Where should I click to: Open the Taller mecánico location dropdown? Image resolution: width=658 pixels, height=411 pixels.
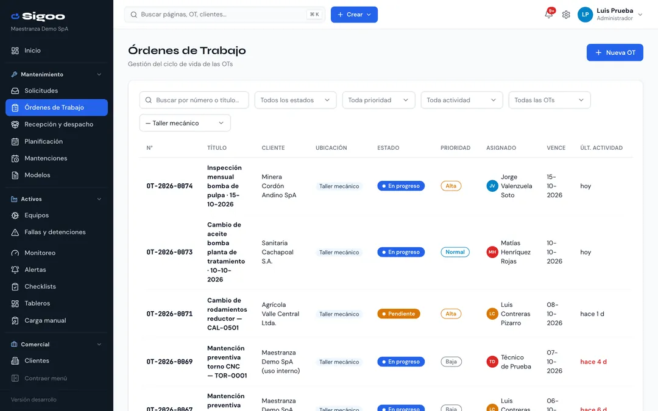click(x=185, y=123)
